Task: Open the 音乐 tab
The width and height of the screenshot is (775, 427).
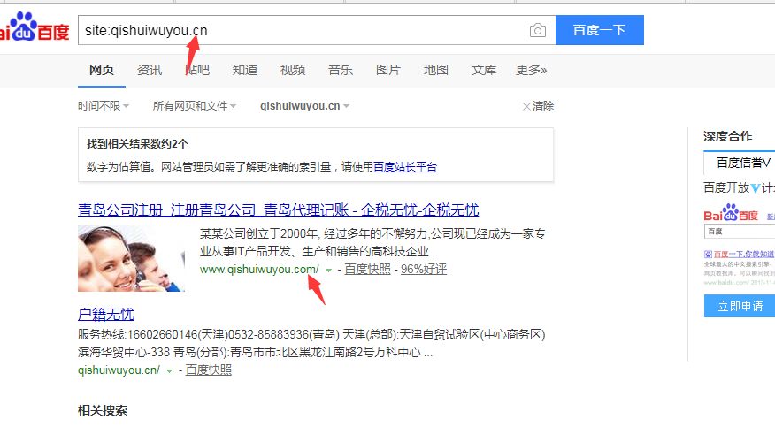Action: pos(341,70)
